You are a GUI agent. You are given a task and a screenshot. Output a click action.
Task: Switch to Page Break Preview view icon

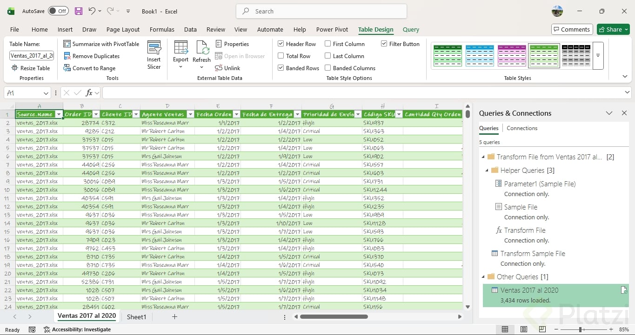click(x=542, y=329)
